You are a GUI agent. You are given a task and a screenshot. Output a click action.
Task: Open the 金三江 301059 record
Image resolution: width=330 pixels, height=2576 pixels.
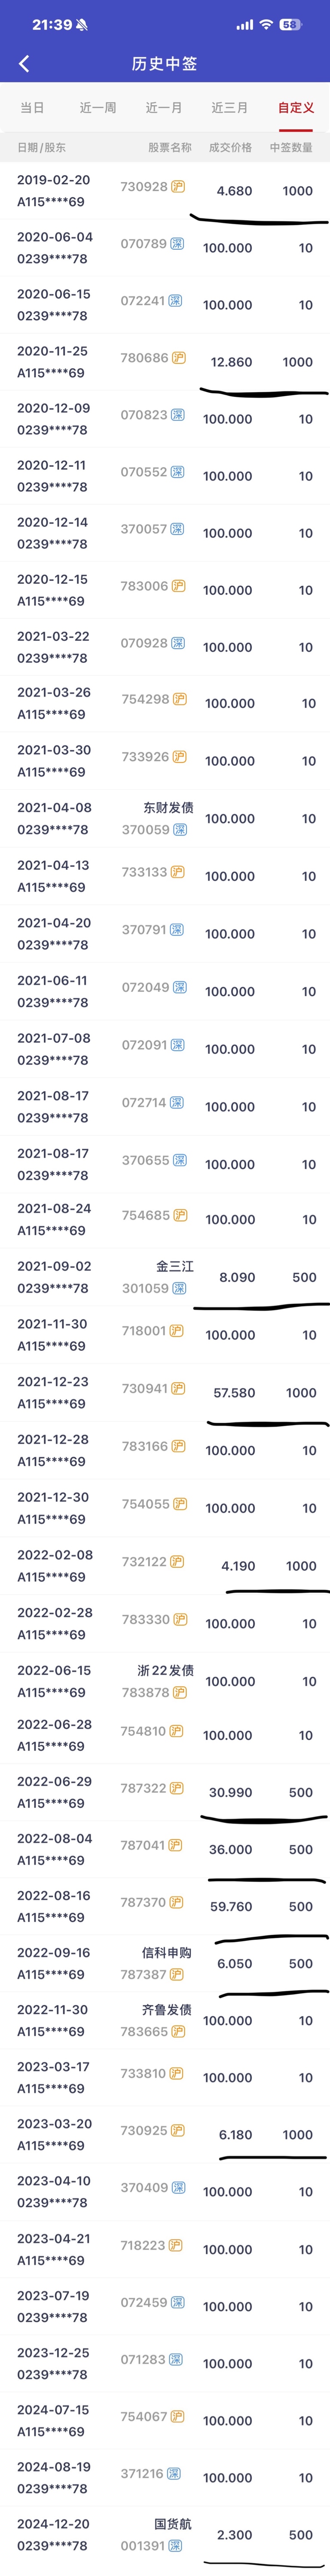(165, 1277)
